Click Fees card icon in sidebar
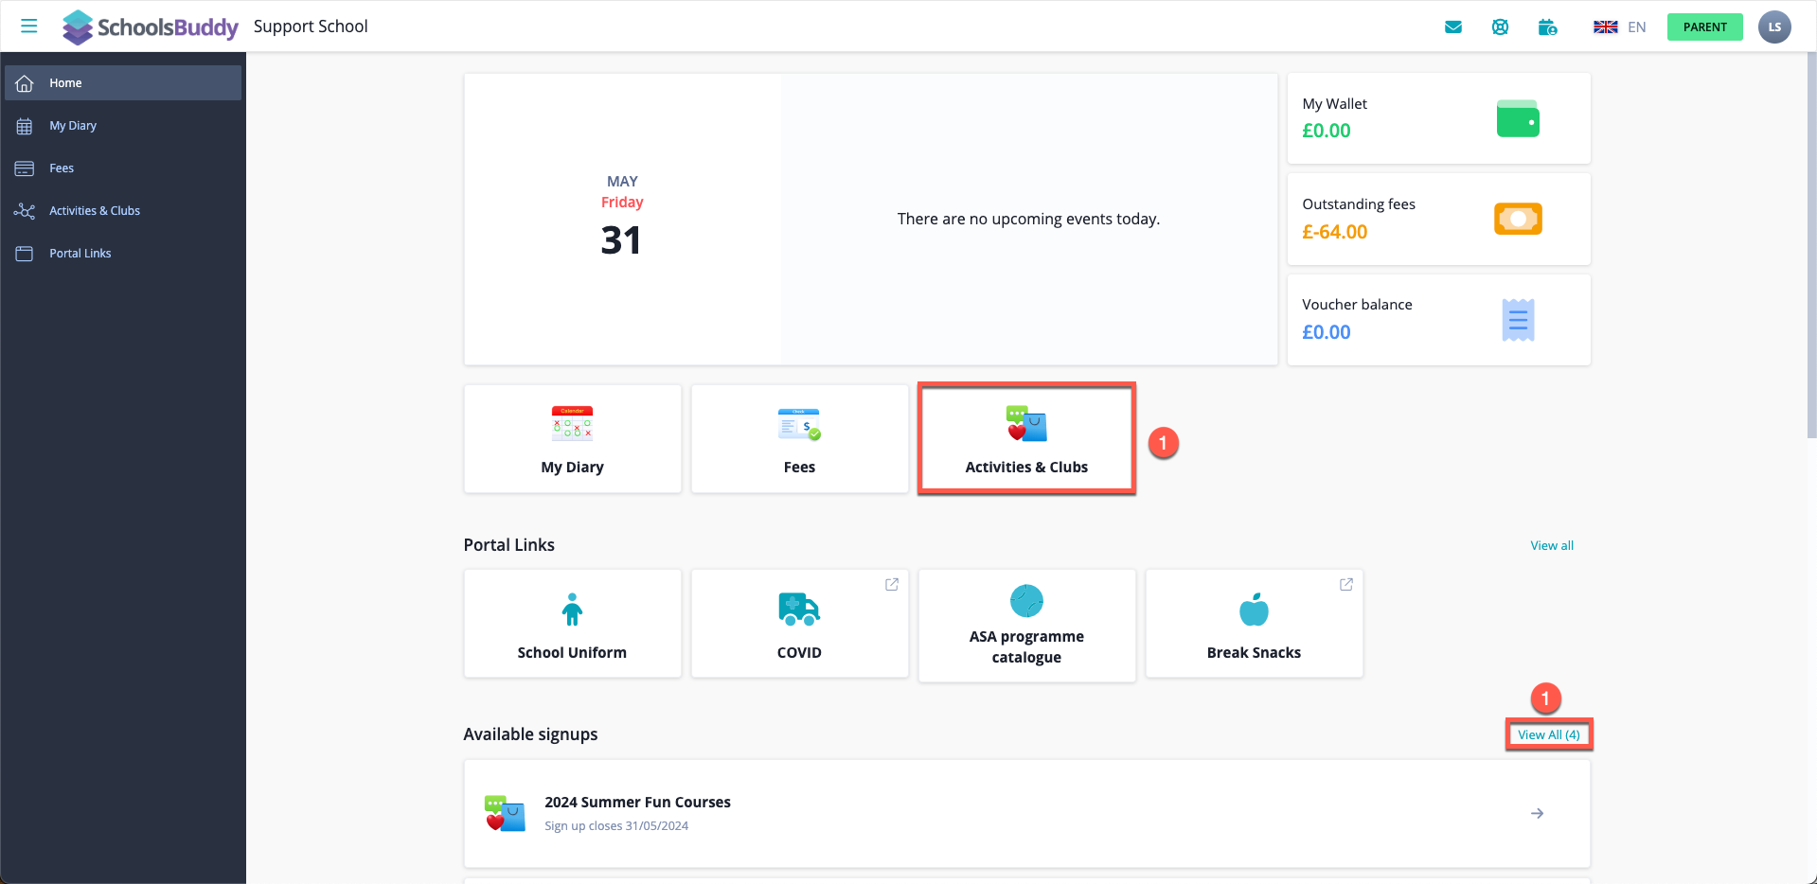 pyautogui.click(x=25, y=168)
